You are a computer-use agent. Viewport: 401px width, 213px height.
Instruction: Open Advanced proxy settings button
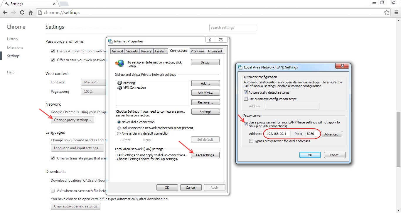(x=331, y=134)
